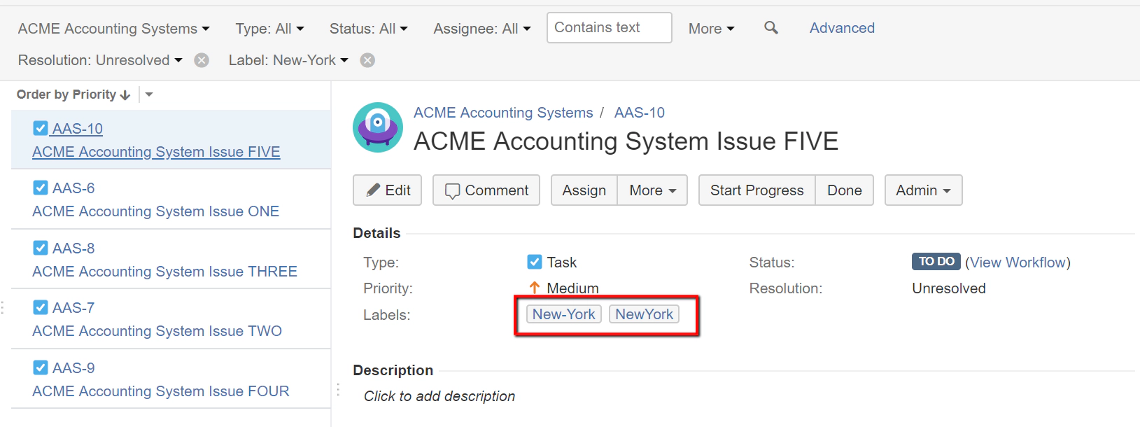Click the Task type icon in Details section
The image size is (1140, 427).
535,261
